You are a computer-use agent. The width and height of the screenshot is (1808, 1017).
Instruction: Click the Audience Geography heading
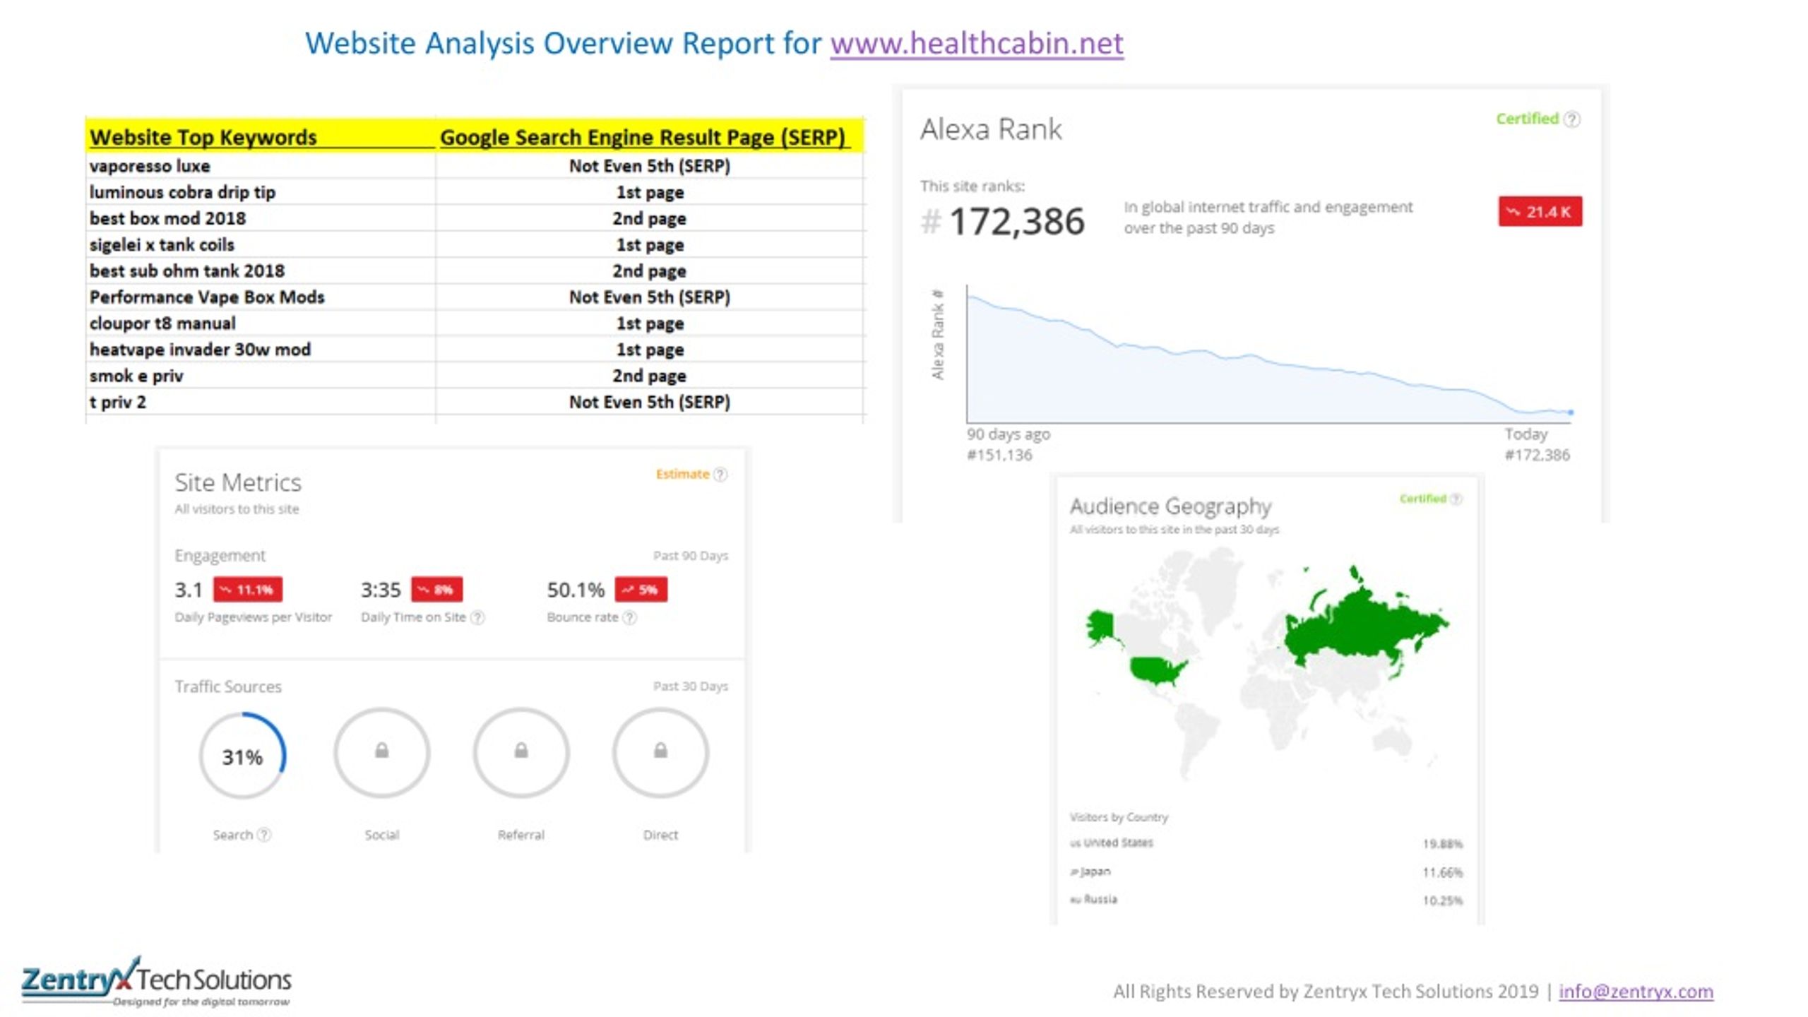tap(1170, 506)
